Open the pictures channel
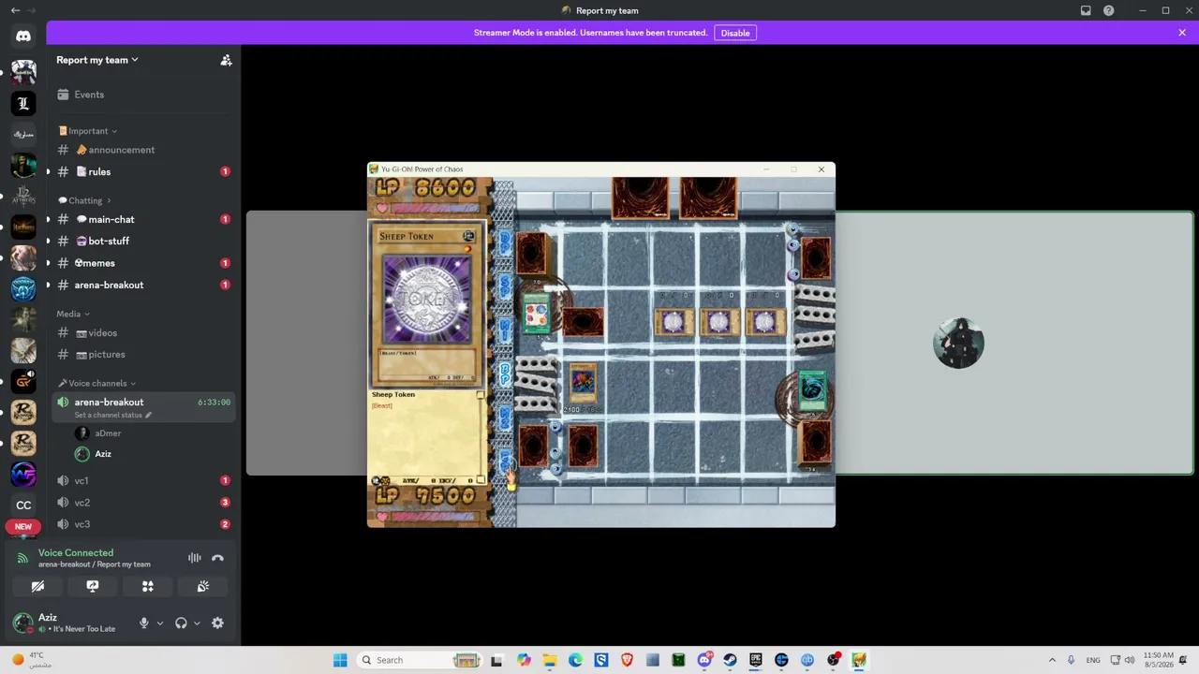1199x674 pixels. pyautogui.click(x=143, y=354)
